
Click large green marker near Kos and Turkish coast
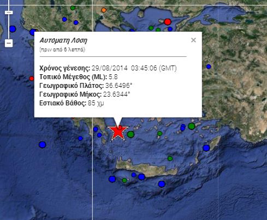tap(192, 126)
